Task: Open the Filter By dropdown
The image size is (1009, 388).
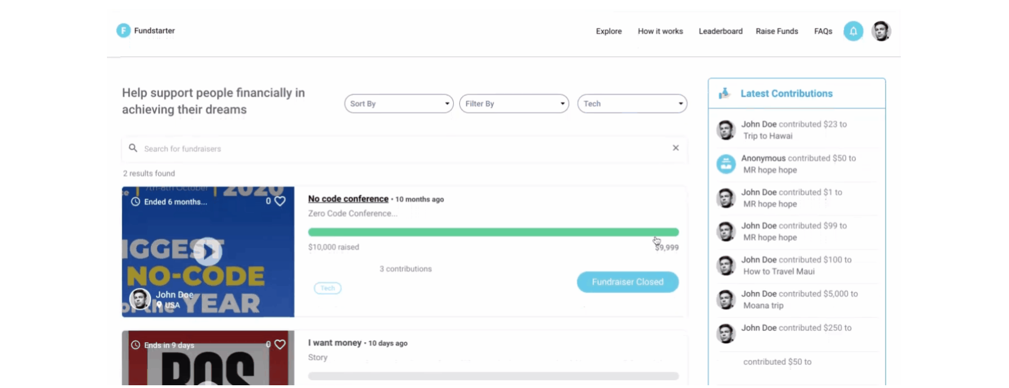Action: pyautogui.click(x=513, y=104)
